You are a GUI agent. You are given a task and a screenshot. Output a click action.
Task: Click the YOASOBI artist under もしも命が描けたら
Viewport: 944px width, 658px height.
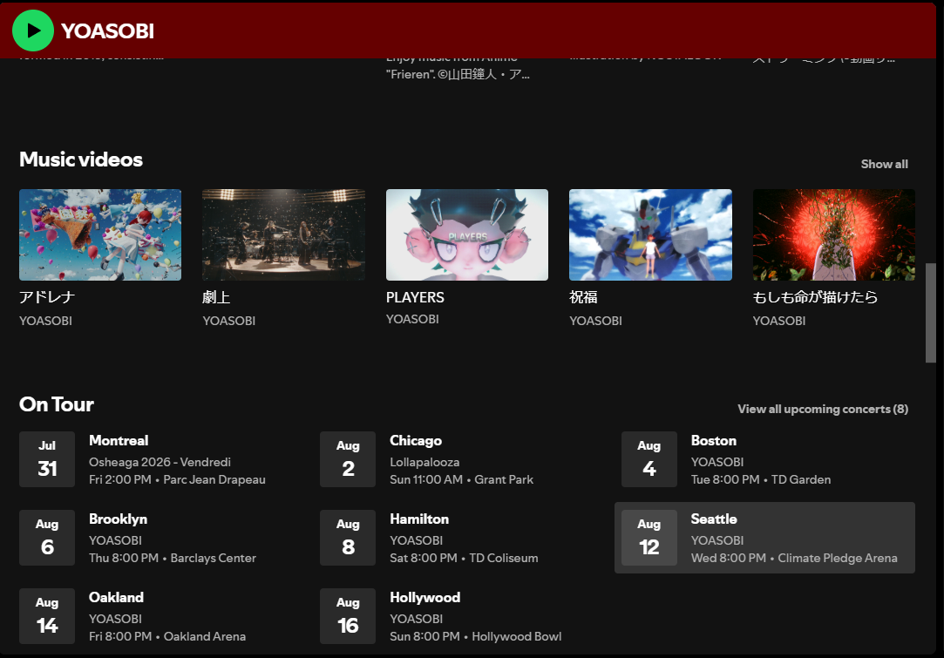[779, 321]
